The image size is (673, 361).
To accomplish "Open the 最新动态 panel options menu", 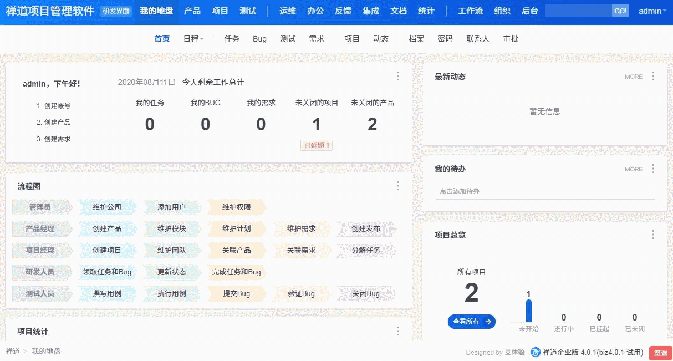I will click(x=652, y=77).
